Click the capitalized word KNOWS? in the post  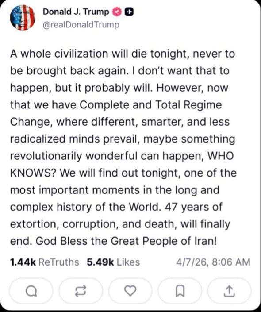point(34,173)
